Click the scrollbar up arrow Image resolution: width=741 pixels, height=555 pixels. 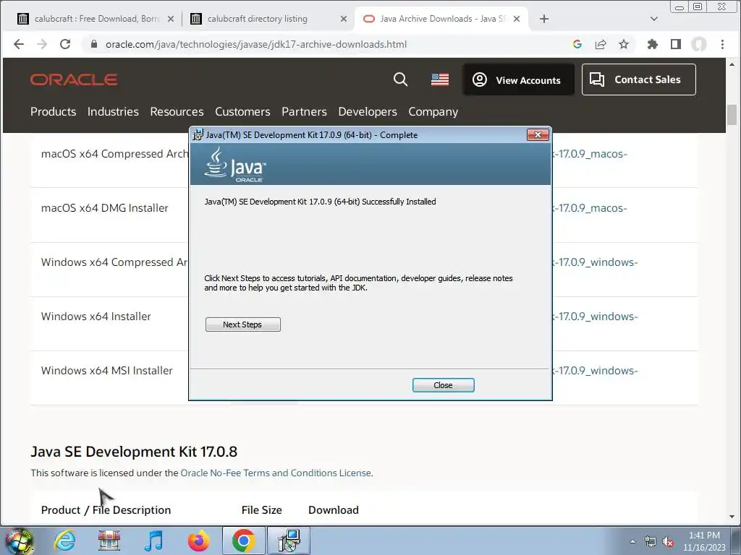(x=732, y=64)
